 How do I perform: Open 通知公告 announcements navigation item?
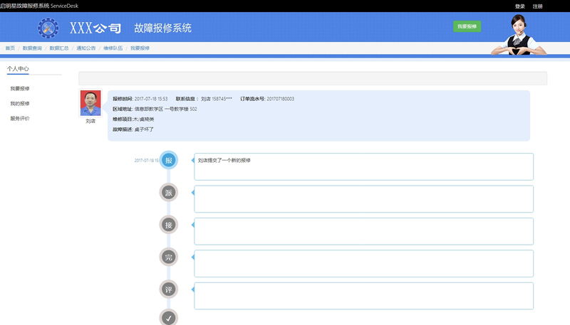tap(86, 48)
